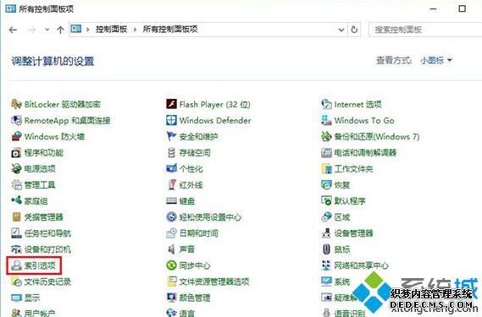Viewport: 482px width, 317px height.
Task: Click the Internet 选项 globe icon
Action: tap(326, 104)
